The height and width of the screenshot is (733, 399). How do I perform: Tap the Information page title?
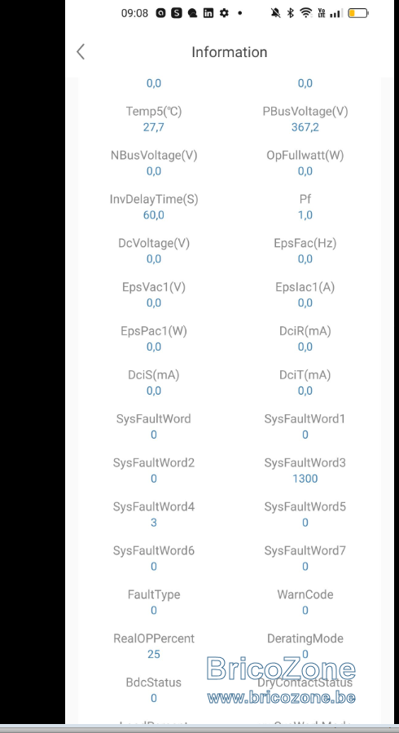(229, 52)
